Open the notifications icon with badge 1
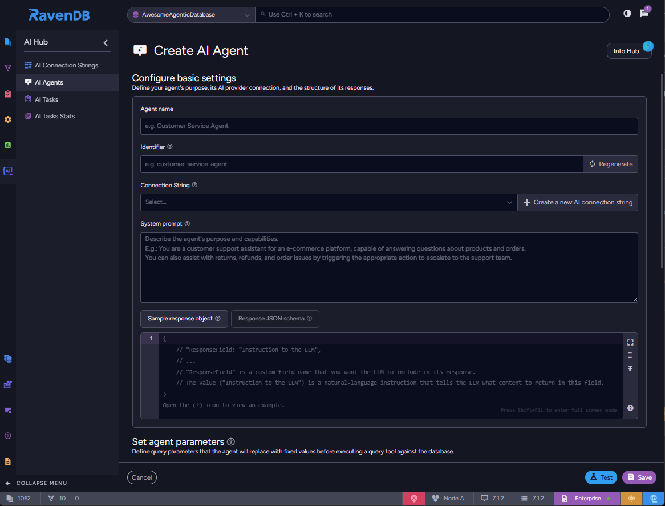 click(x=644, y=13)
